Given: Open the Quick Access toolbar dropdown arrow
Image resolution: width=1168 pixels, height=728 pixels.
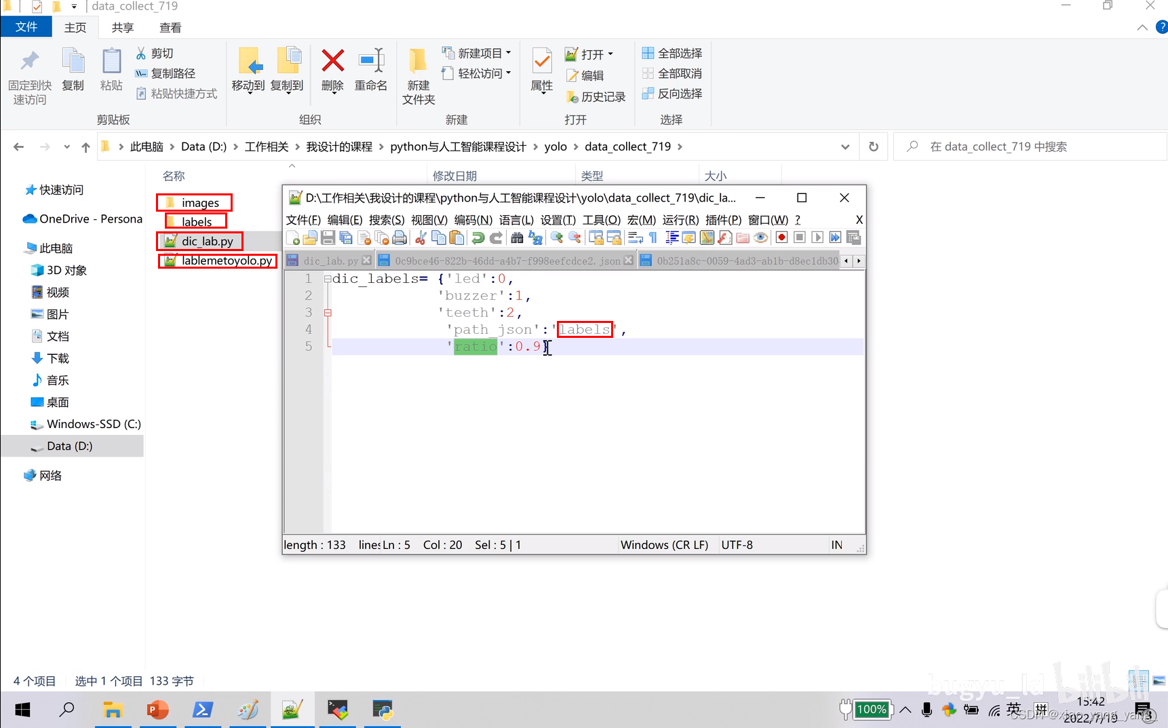Looking at the screenshot, I should click(75, 7).
